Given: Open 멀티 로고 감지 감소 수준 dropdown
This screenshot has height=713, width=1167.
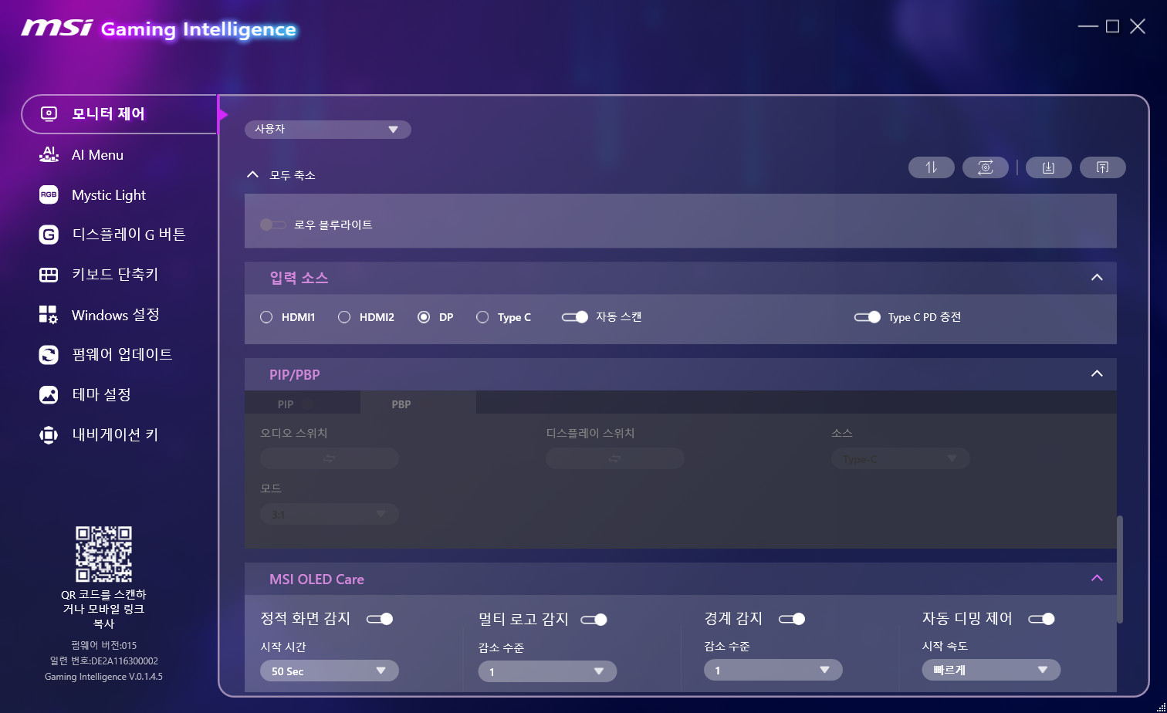Looking at the screenshot, I should tap(547, 671).
